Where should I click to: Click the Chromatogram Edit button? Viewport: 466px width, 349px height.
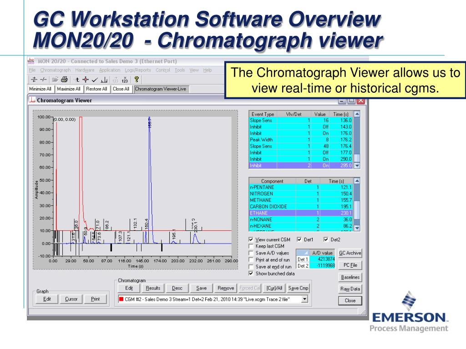[x=129, y=288]
